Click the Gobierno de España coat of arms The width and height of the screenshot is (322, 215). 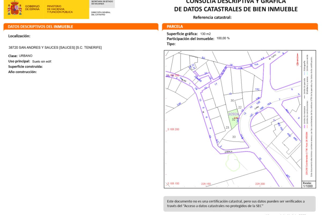pyautogui.click(x=15, y=8)
